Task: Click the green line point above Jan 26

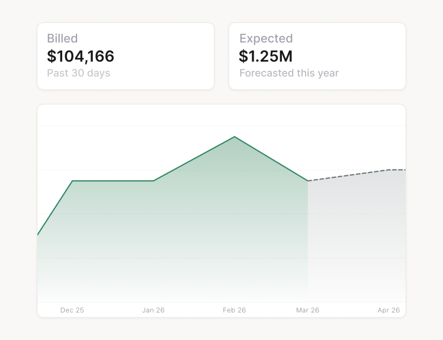Action: coord(153,181)
